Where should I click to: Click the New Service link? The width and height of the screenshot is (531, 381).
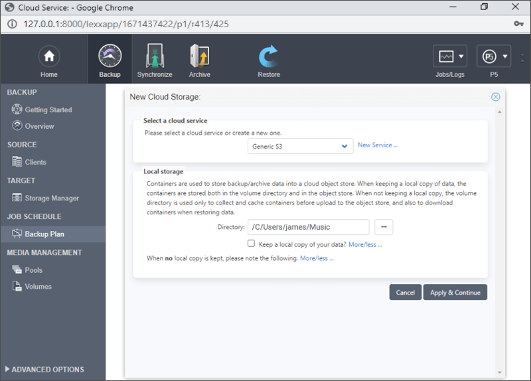[x=378, y=145]
